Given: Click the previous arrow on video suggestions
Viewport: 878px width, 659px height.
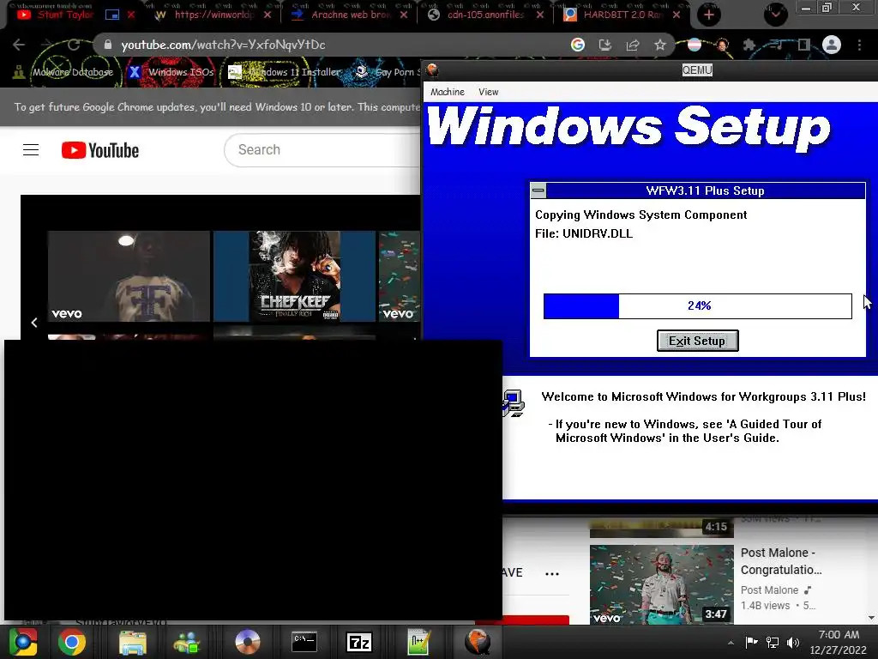Looking at the screenshot, I should point(34,323).
